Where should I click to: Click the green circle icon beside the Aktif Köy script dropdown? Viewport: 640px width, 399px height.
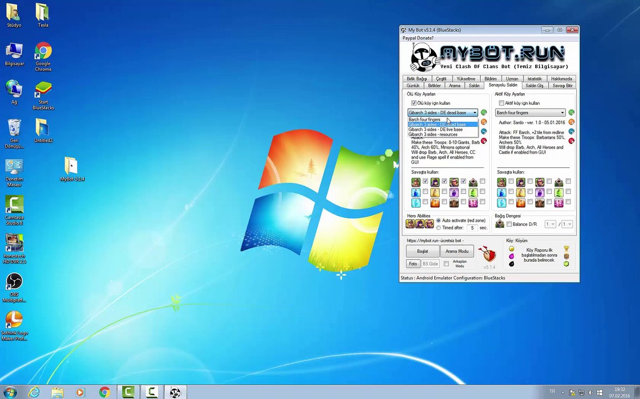(x=571, y=112)
